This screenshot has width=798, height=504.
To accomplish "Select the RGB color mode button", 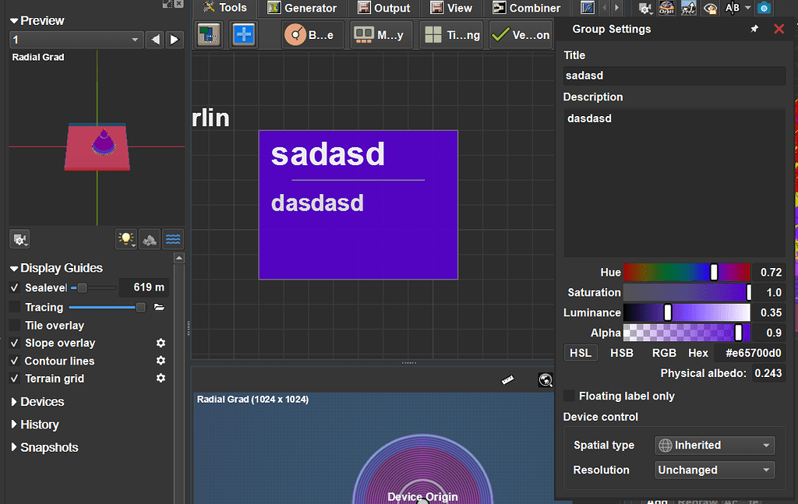I will 664,353.
